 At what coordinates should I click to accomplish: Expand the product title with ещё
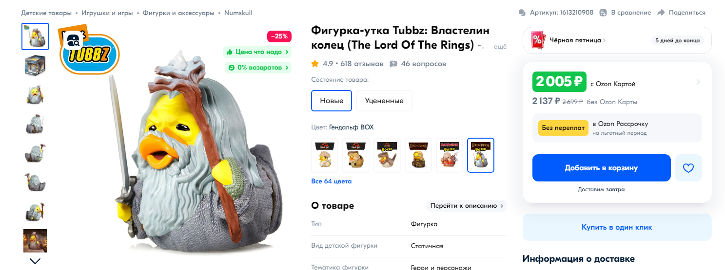[500, 47]
